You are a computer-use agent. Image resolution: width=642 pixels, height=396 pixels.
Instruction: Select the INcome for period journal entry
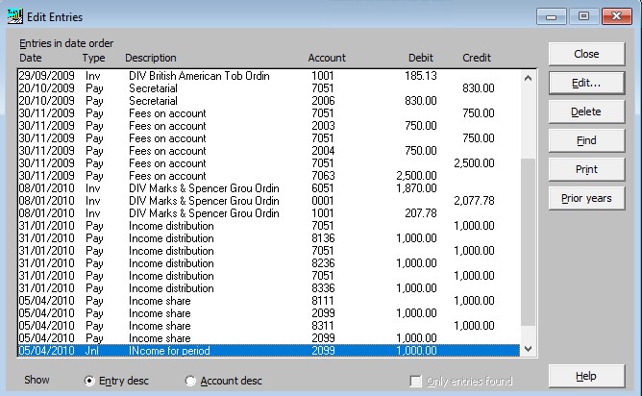[x=269, y=351]
